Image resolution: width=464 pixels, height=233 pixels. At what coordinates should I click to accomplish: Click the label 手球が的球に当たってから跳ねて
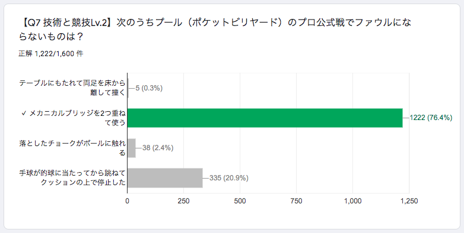coord(72,173)
